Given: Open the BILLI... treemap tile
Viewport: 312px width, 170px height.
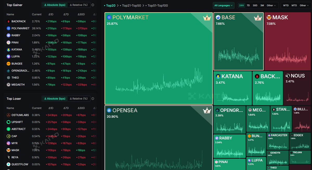Looking at the screenshot, I should pyautogui.click(x=302, y=119).
